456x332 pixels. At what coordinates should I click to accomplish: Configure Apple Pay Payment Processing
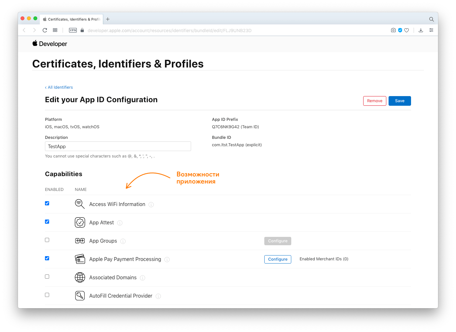(x=278, y=259)
